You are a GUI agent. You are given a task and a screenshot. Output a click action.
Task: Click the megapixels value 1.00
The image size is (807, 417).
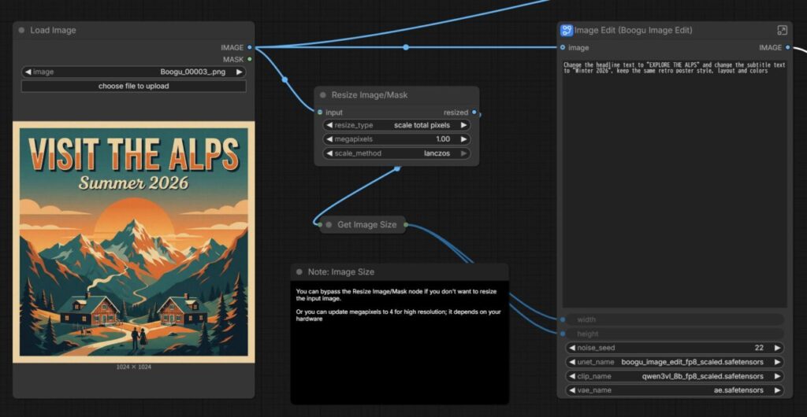coord(443,139)
